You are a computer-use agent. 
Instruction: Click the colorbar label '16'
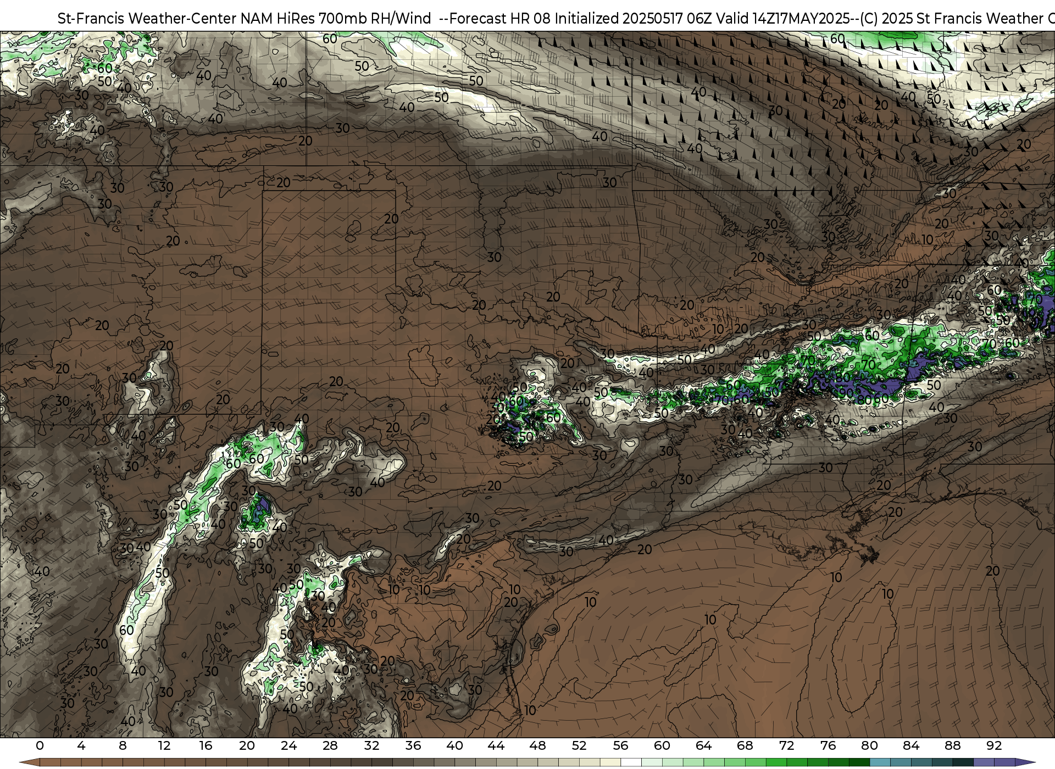(206, 746)
